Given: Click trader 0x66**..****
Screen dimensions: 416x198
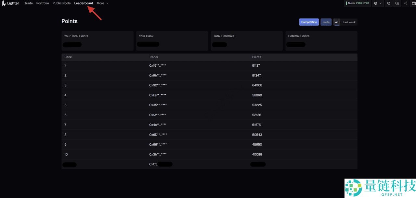Looking at the screenshot, I should [x=158, y=144].
